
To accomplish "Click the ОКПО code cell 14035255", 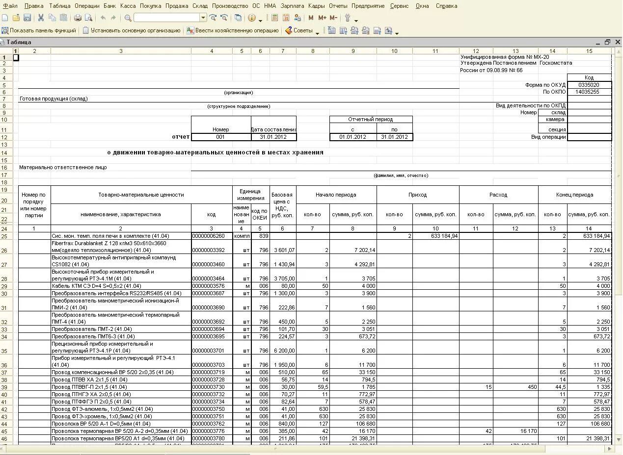I will point(589,92).
